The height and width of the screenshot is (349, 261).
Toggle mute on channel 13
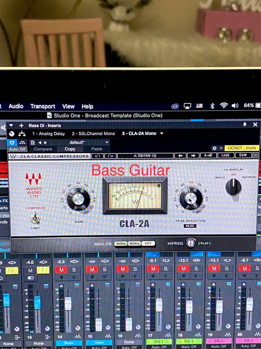pos(30,271)
